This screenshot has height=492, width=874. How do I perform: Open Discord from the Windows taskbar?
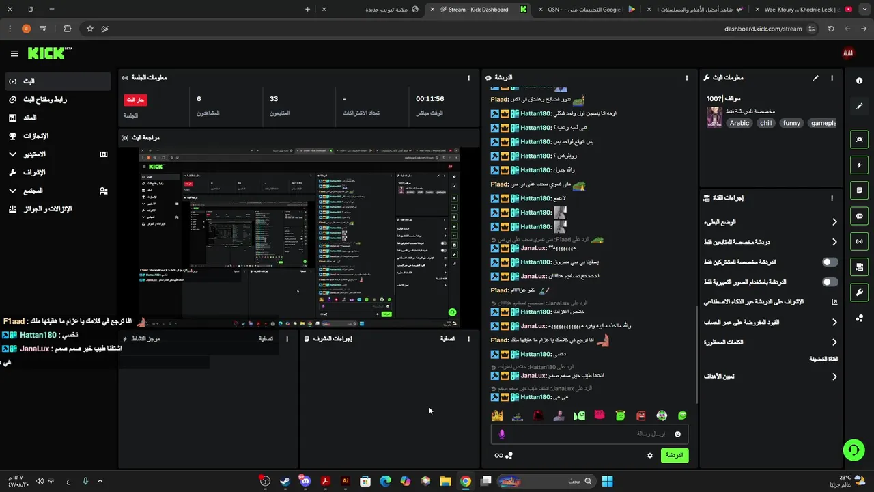click(305, 481)
